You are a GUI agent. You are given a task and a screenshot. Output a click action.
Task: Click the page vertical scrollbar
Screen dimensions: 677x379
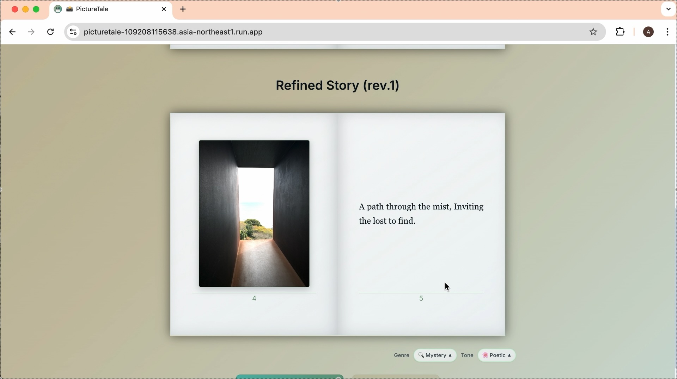(x=675, y=127)
